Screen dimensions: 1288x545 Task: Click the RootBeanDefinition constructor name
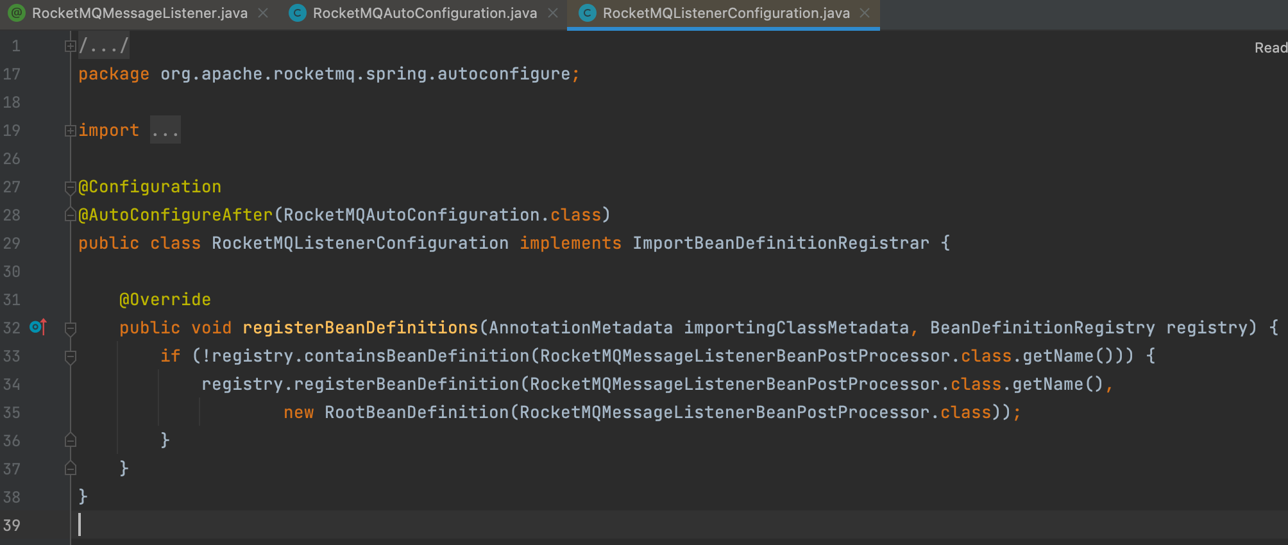[416, 413]
